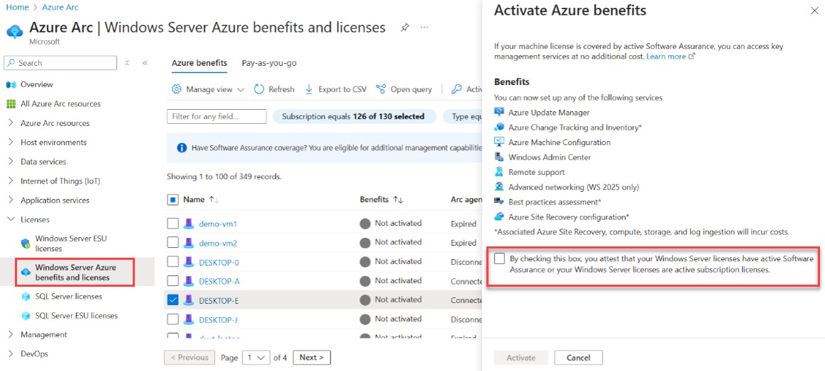Click the Cancel button

[x=578, y=358]
